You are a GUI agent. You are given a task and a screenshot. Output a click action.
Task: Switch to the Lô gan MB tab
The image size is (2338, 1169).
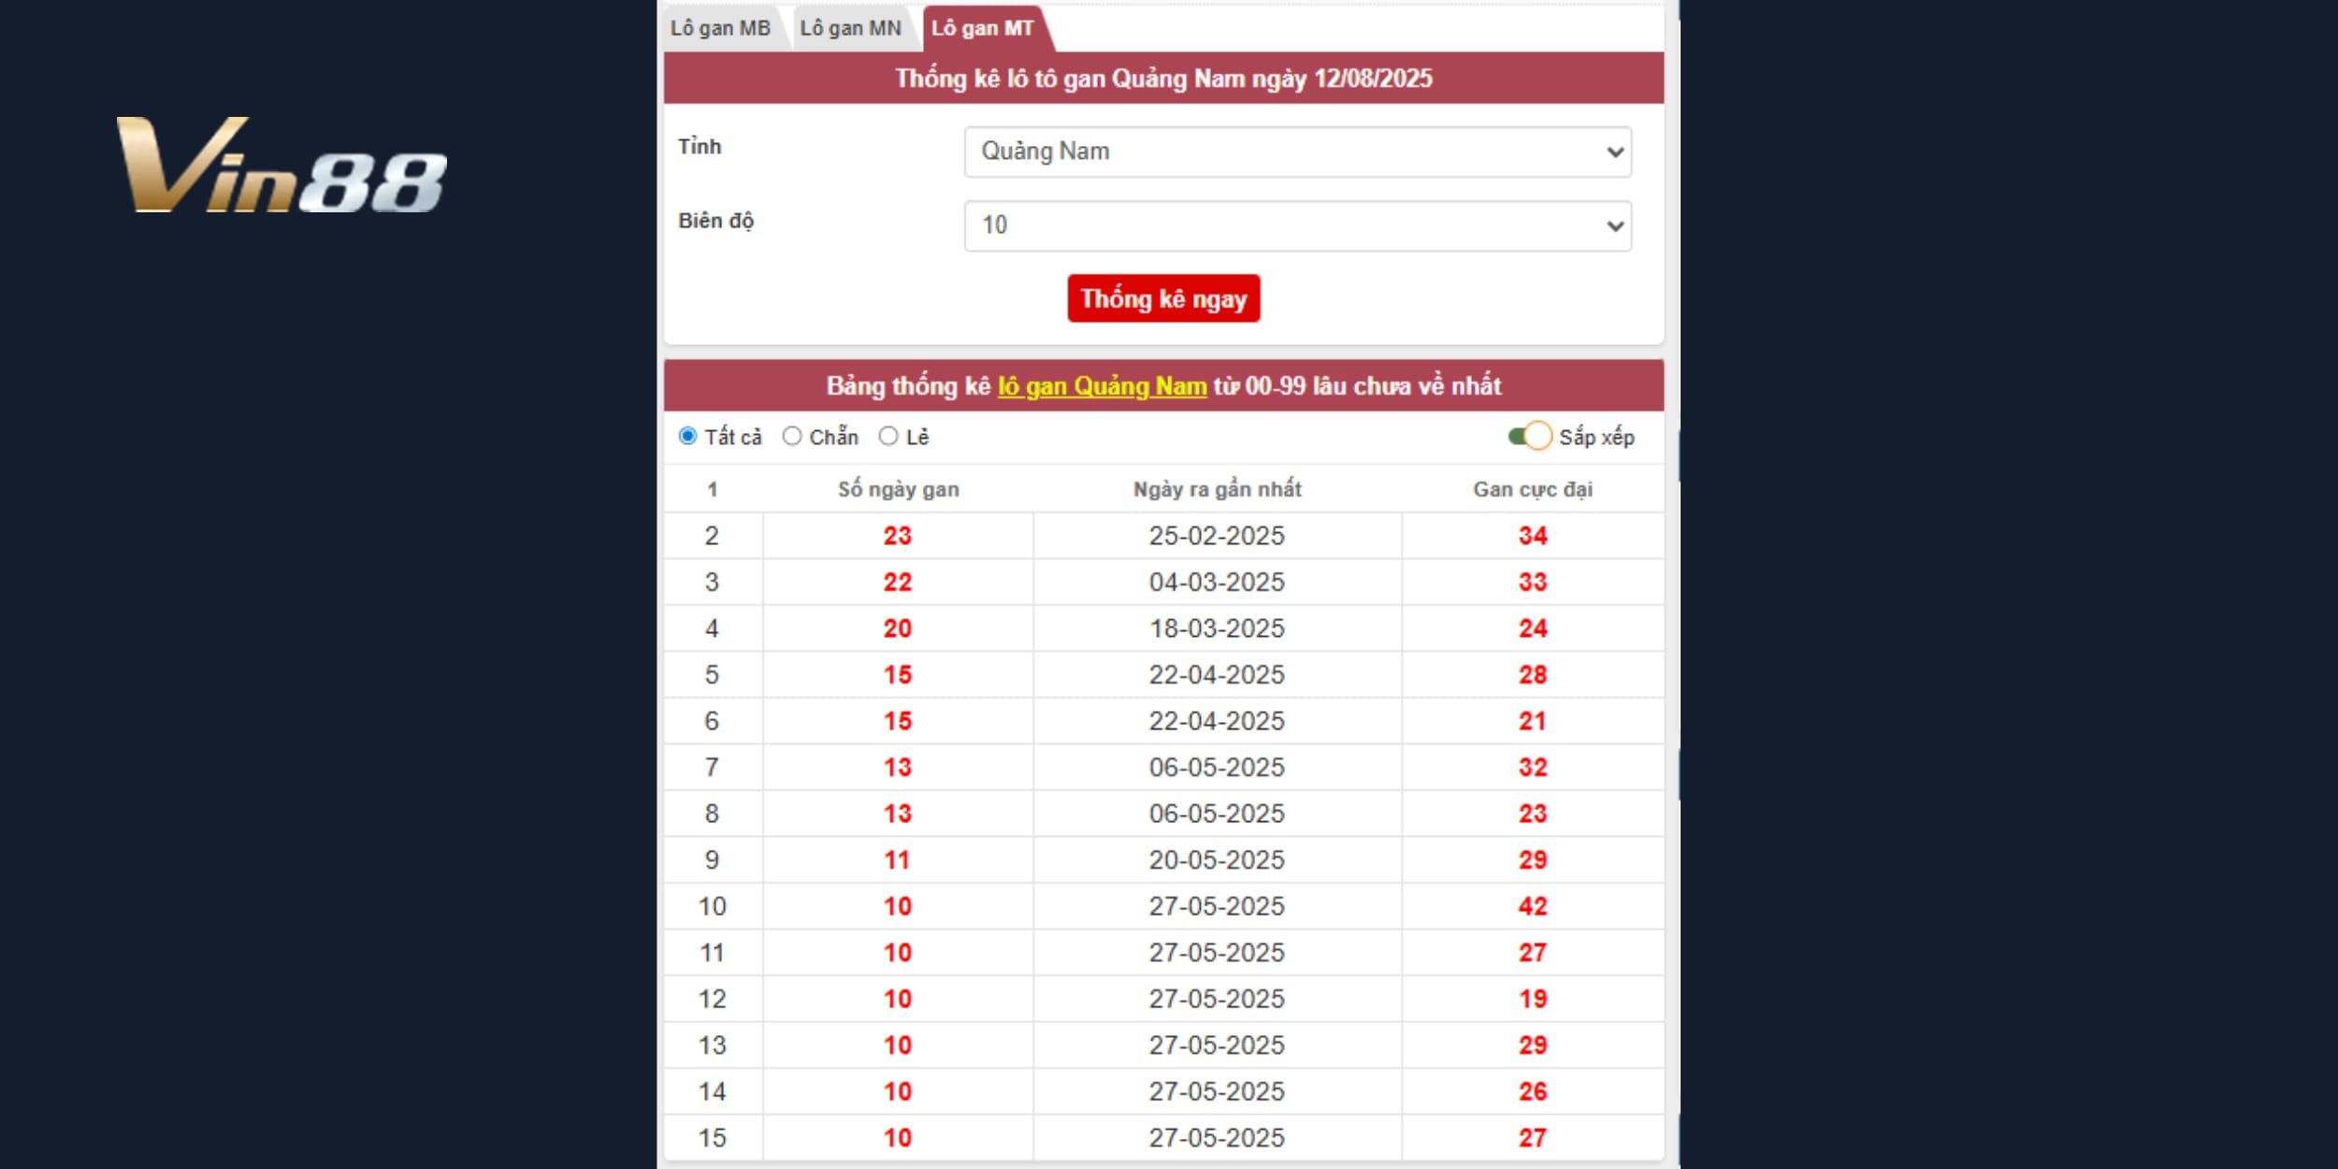point(720,28)
